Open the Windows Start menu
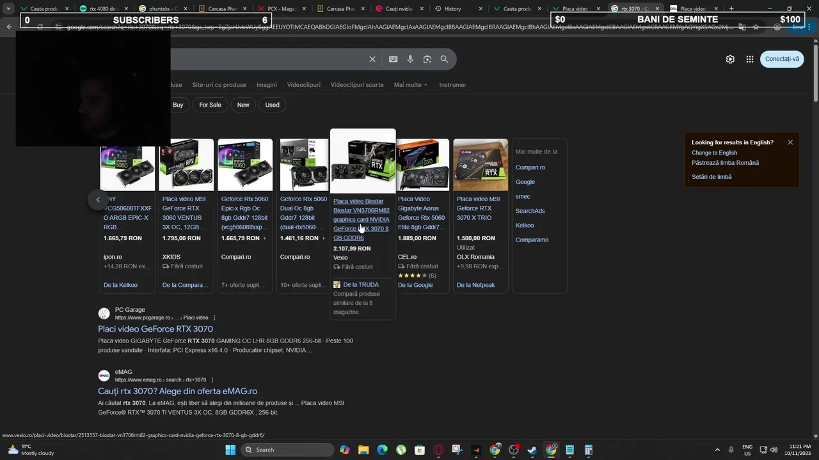 point(231,450)
